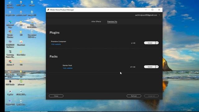Click the 'Plugins' section heading
The height and width of the screenshot is (112, 199).
click(x=54, y=33)
